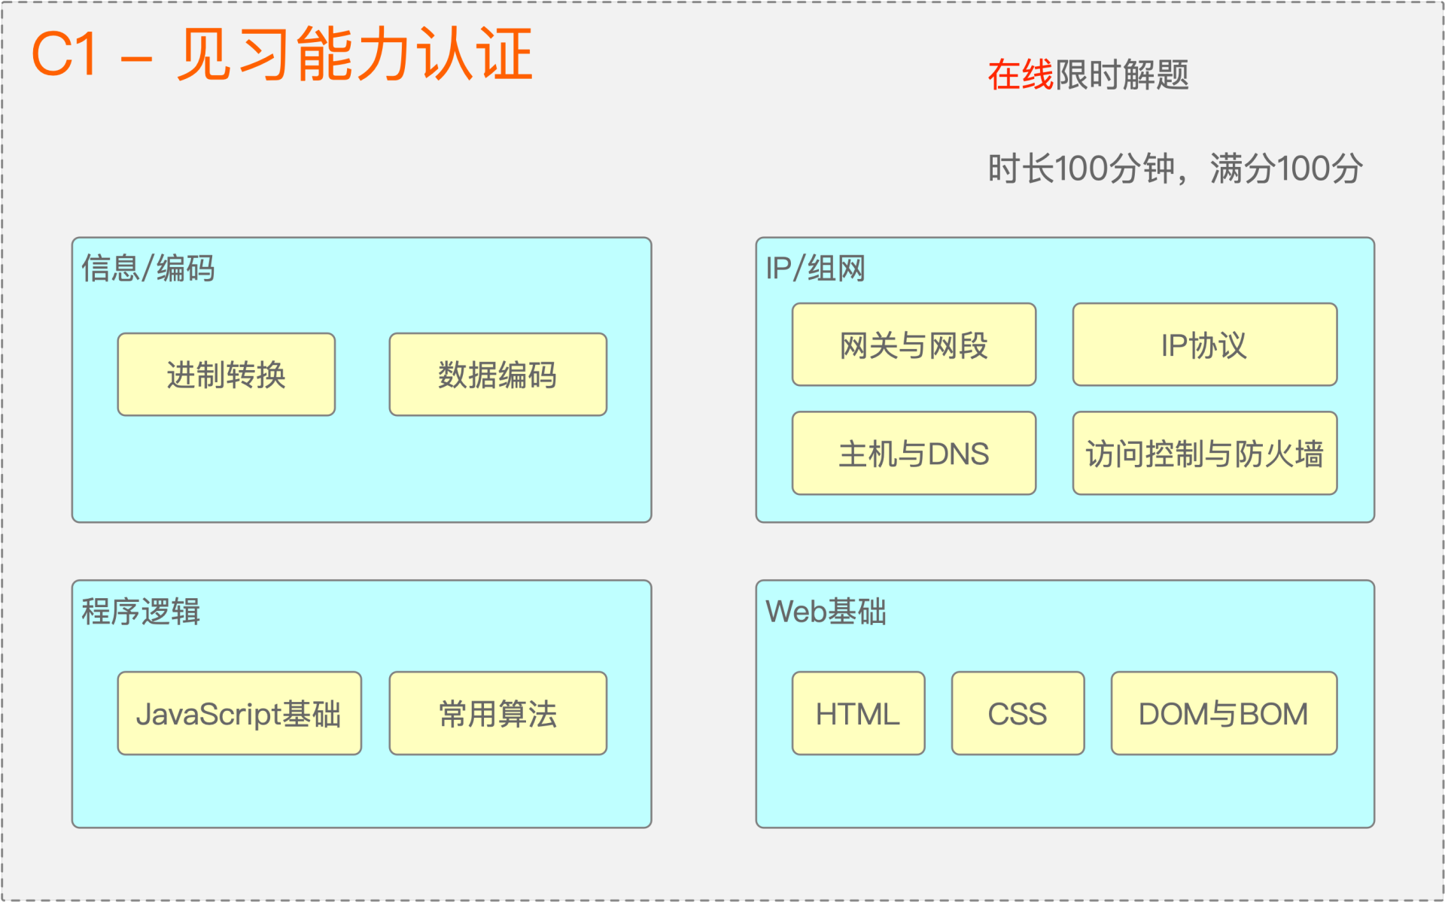Click the CSS box
Image resolution: width=1445 pixels, height=902 pixels.
tap(1018, 713)
